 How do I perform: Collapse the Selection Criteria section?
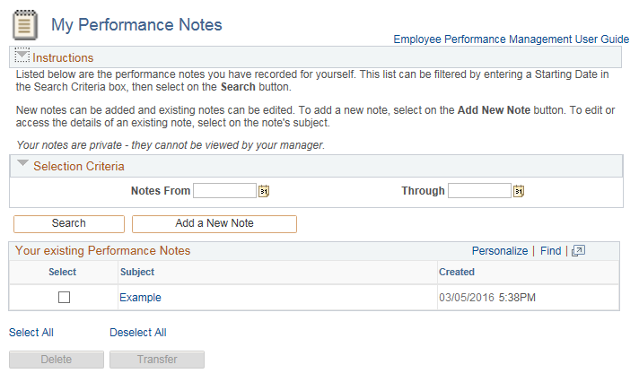pos(22,165)
